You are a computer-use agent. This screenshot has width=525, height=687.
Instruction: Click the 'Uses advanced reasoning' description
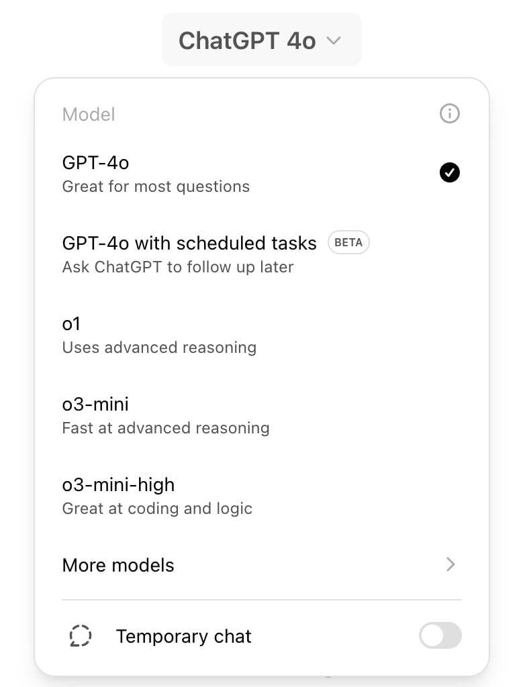click(x=159, y=348)
